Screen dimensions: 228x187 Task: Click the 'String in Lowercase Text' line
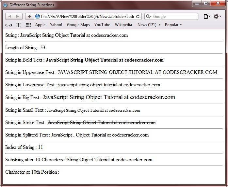point(83,85)
